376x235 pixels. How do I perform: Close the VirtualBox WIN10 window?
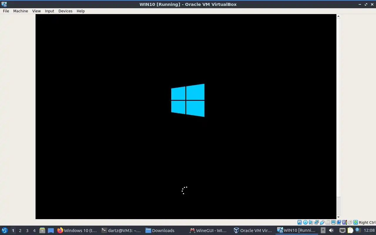[372, 4]
